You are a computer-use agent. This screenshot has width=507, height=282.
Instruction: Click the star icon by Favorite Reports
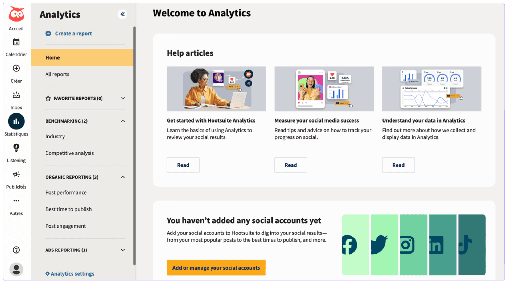48,98
